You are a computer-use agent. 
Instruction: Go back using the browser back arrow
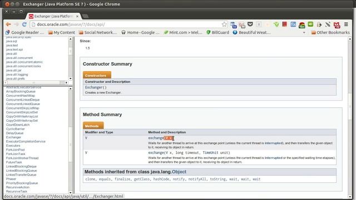(8, 24)
